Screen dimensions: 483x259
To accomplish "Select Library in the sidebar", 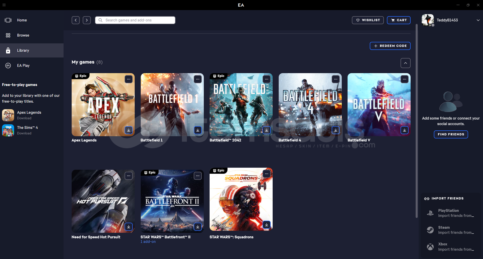I will [x=32, y=50].
